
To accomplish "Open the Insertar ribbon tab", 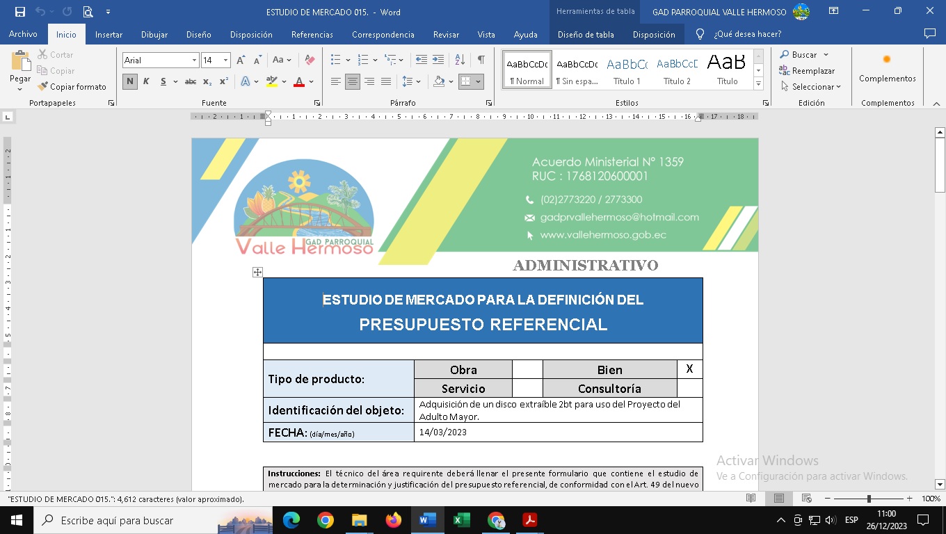I will (109, 34).
